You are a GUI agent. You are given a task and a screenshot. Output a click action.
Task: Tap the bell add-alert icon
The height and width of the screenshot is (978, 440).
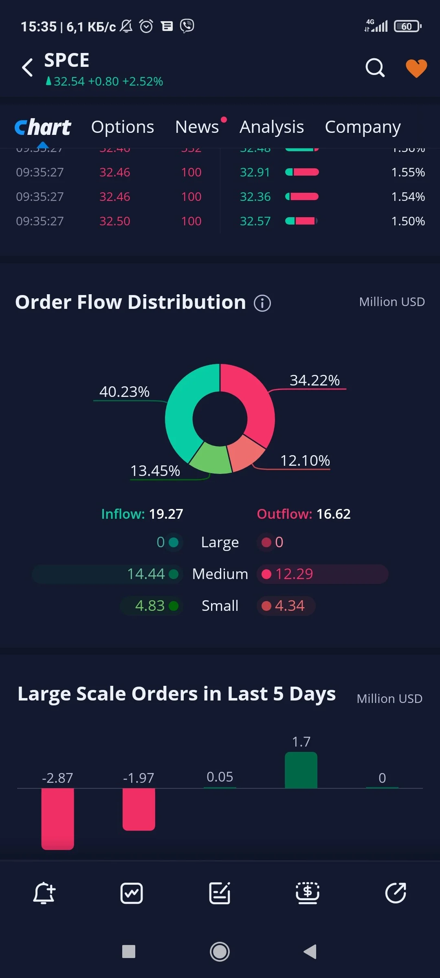coord(44,893)
